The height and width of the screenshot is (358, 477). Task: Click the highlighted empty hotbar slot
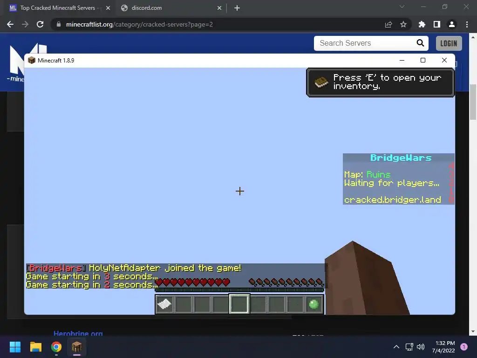[239, 304]
